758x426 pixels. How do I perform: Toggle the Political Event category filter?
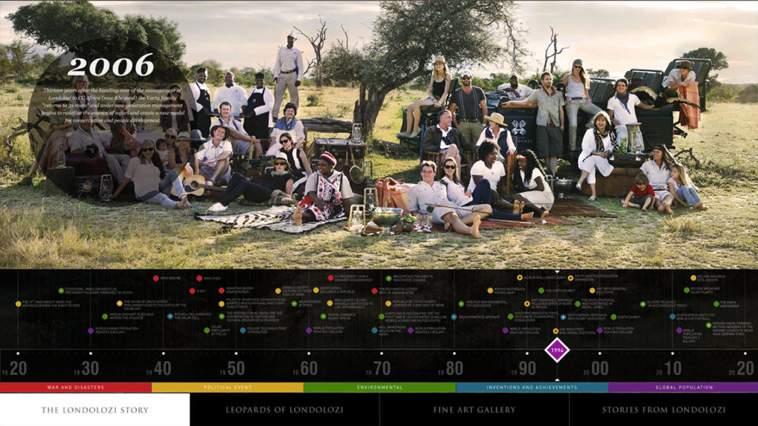tap(227, 387)
